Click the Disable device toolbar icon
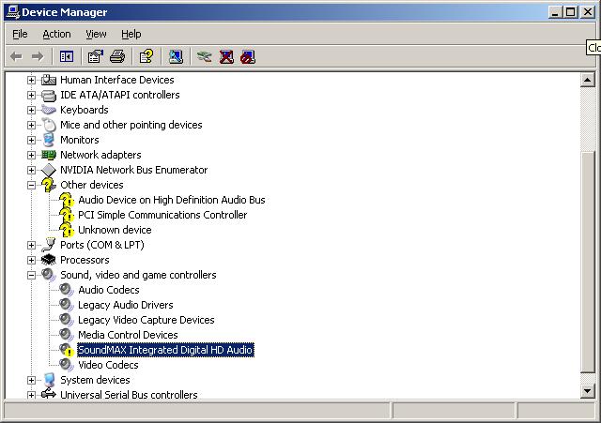The width and height of the screenshot is (601, 423). point(248,57)
